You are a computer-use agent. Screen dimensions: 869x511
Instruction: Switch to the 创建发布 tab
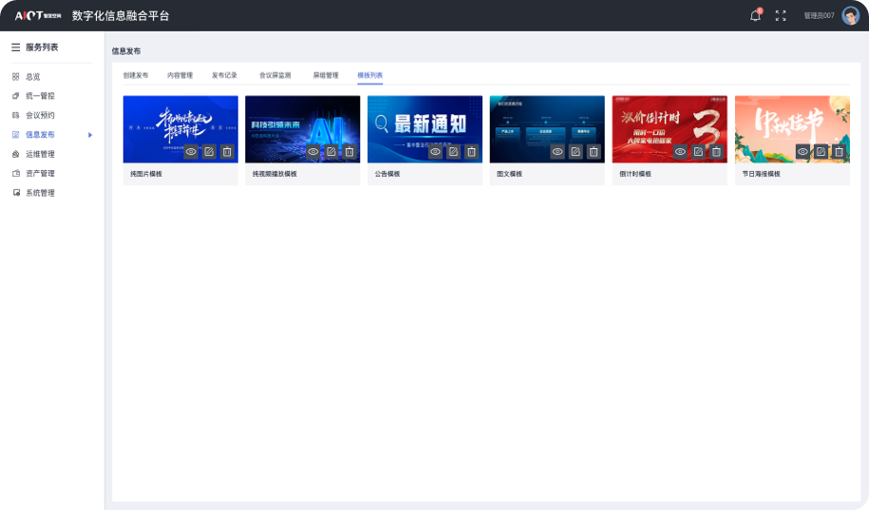(136, 75)
